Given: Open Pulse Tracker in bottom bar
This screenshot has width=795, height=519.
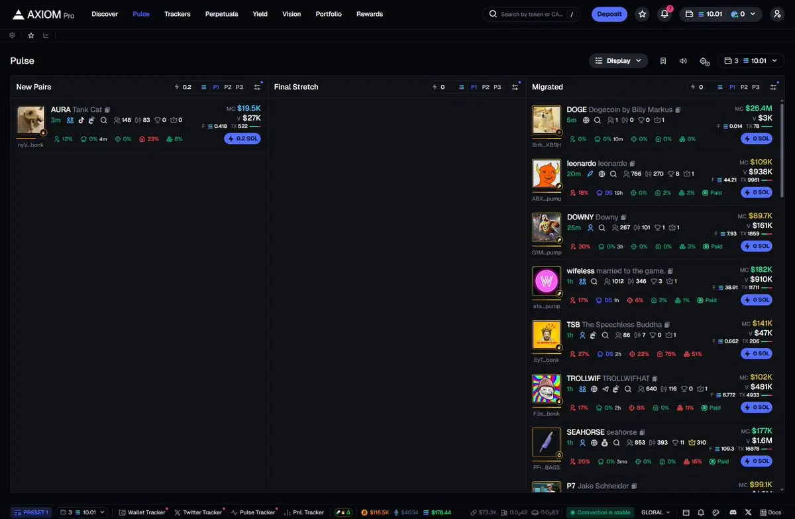Looking at the screenshot, I should (x=252, y=512).
